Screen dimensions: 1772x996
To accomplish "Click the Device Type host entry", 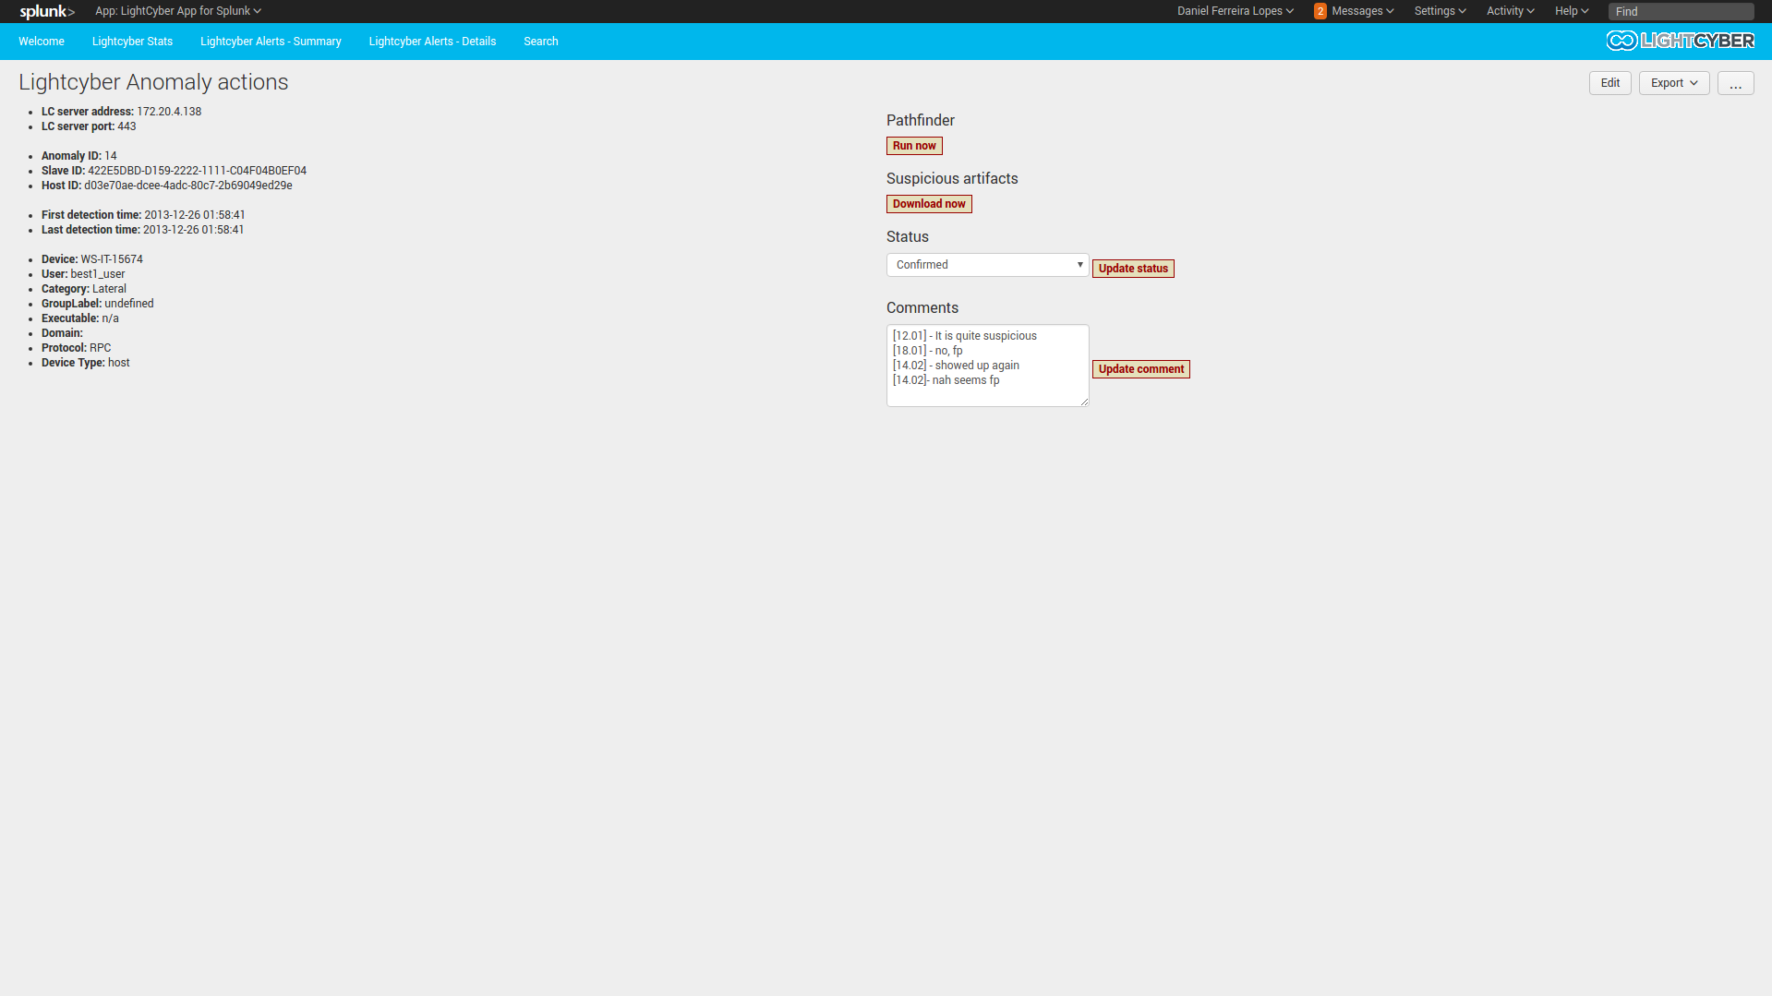I will click(86, 363).
